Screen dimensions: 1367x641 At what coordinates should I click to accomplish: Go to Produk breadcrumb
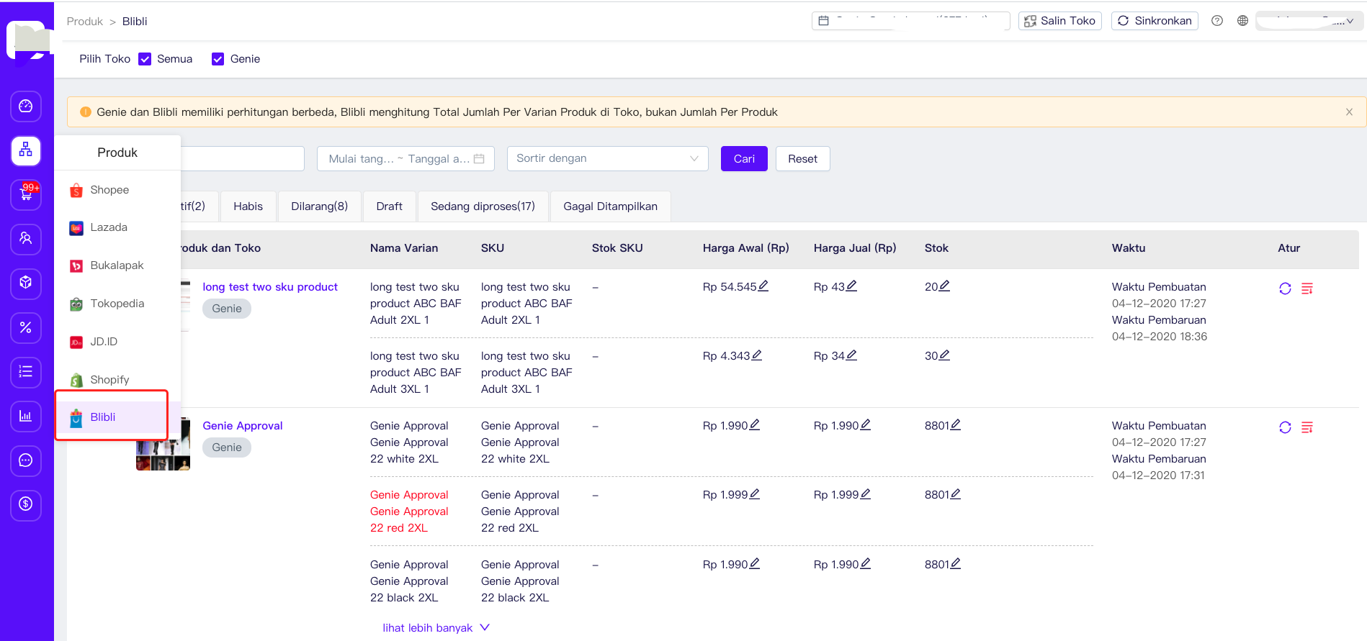coord(85,22)
